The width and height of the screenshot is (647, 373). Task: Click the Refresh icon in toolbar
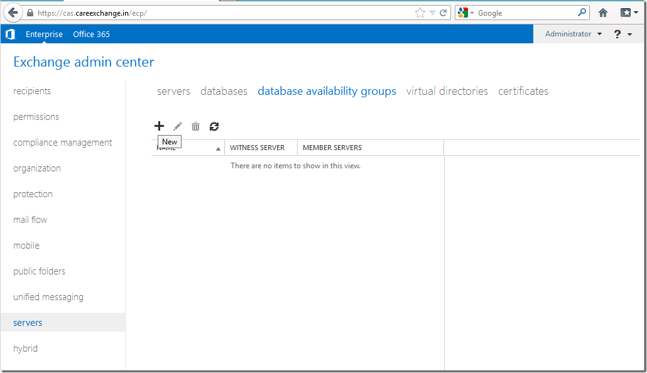pos(214,126)
